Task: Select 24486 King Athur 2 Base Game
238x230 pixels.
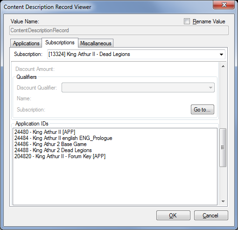Action: [x=50, y=144]
